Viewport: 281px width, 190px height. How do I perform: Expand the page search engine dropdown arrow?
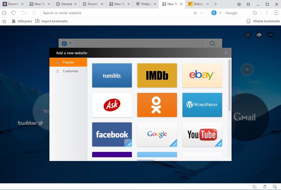[x=70, y=43]
